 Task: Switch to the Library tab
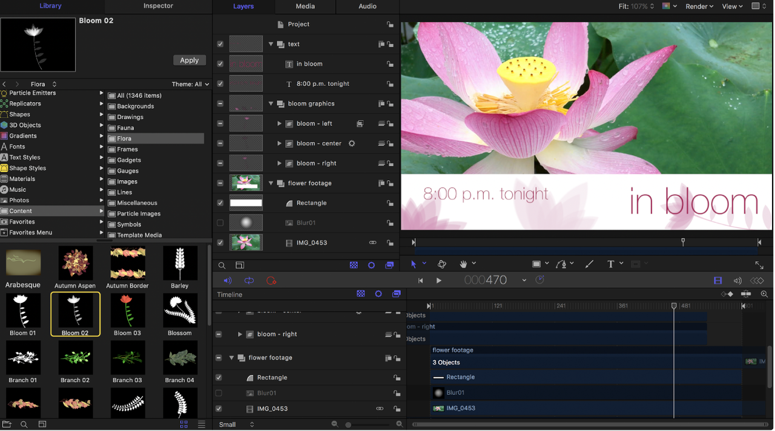(x=50, y=6)
